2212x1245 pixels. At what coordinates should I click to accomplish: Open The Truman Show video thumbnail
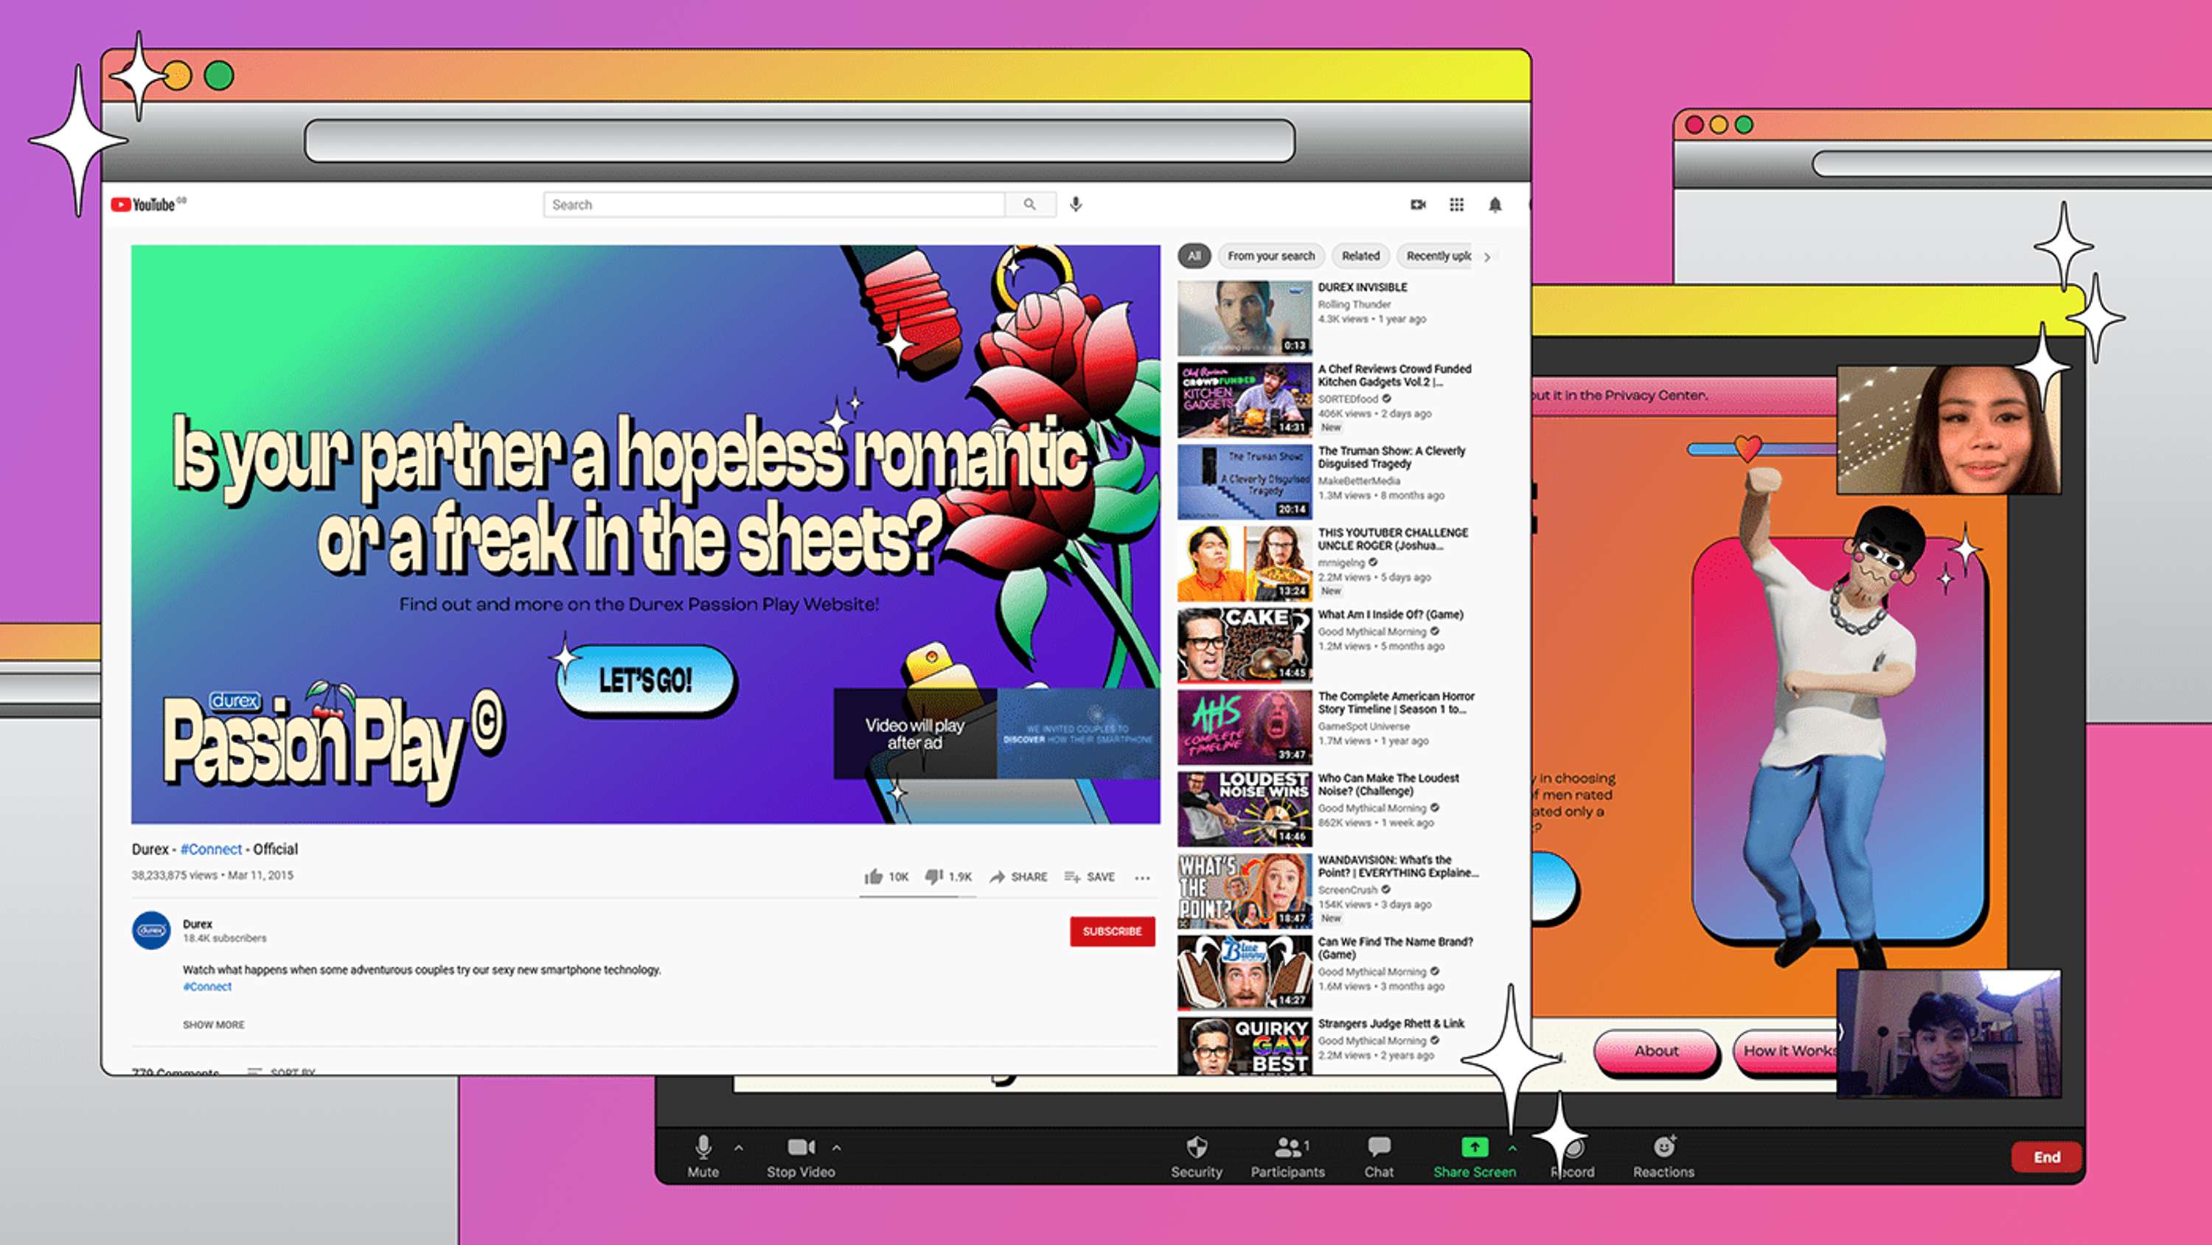pos(1245,481)
